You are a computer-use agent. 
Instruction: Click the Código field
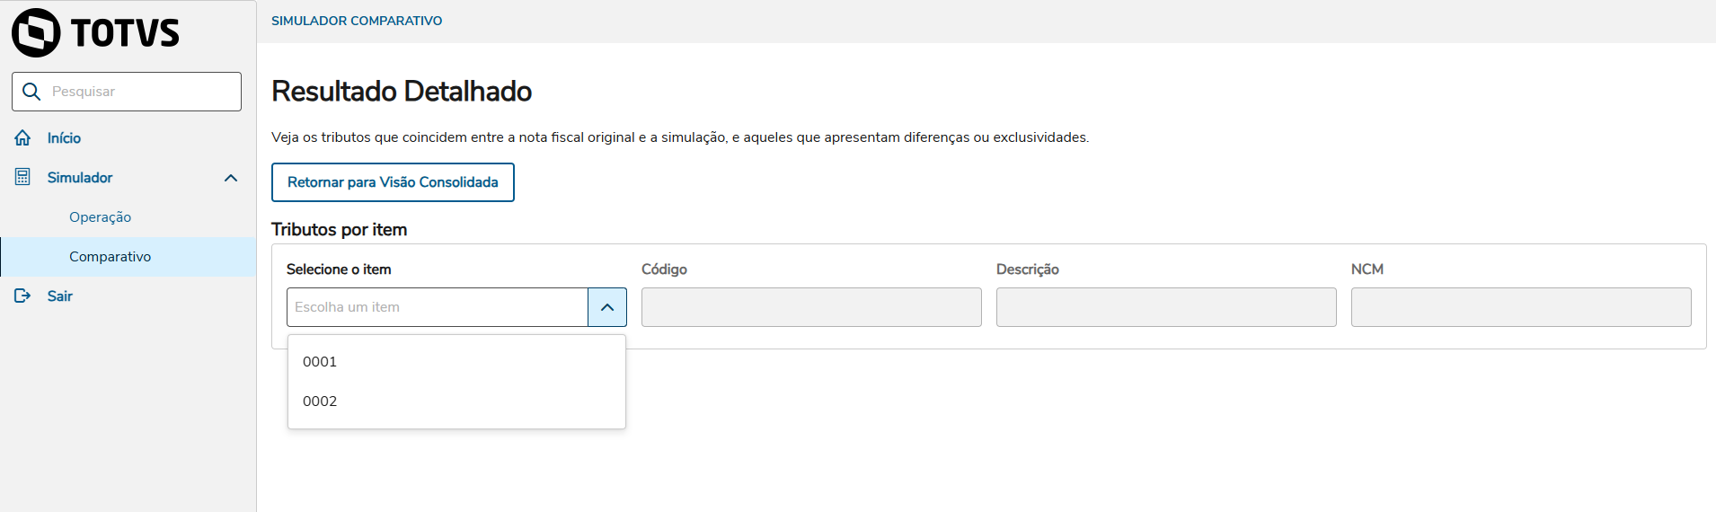[811, 307]
